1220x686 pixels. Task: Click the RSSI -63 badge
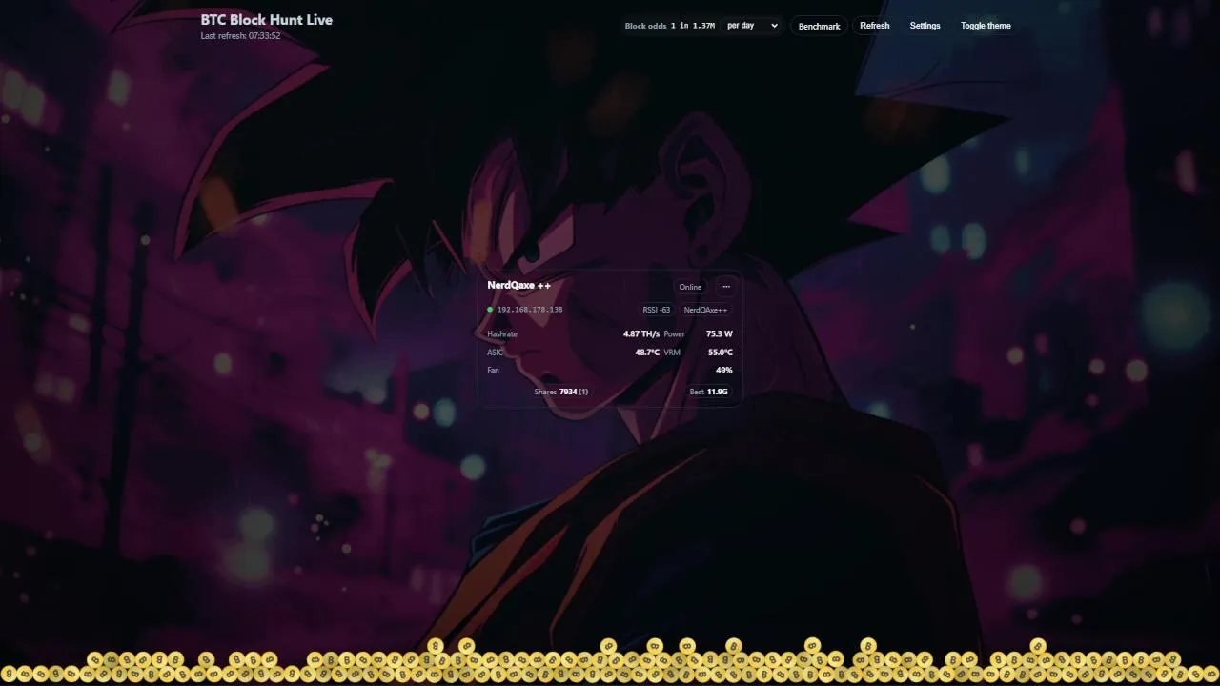click(657, 310)
